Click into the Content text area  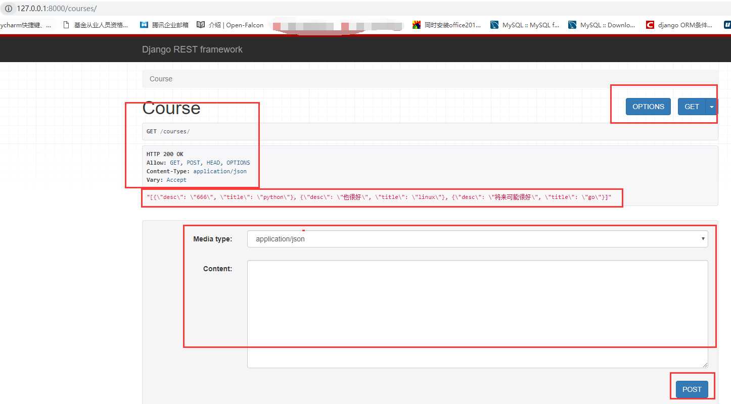point(477,314)
